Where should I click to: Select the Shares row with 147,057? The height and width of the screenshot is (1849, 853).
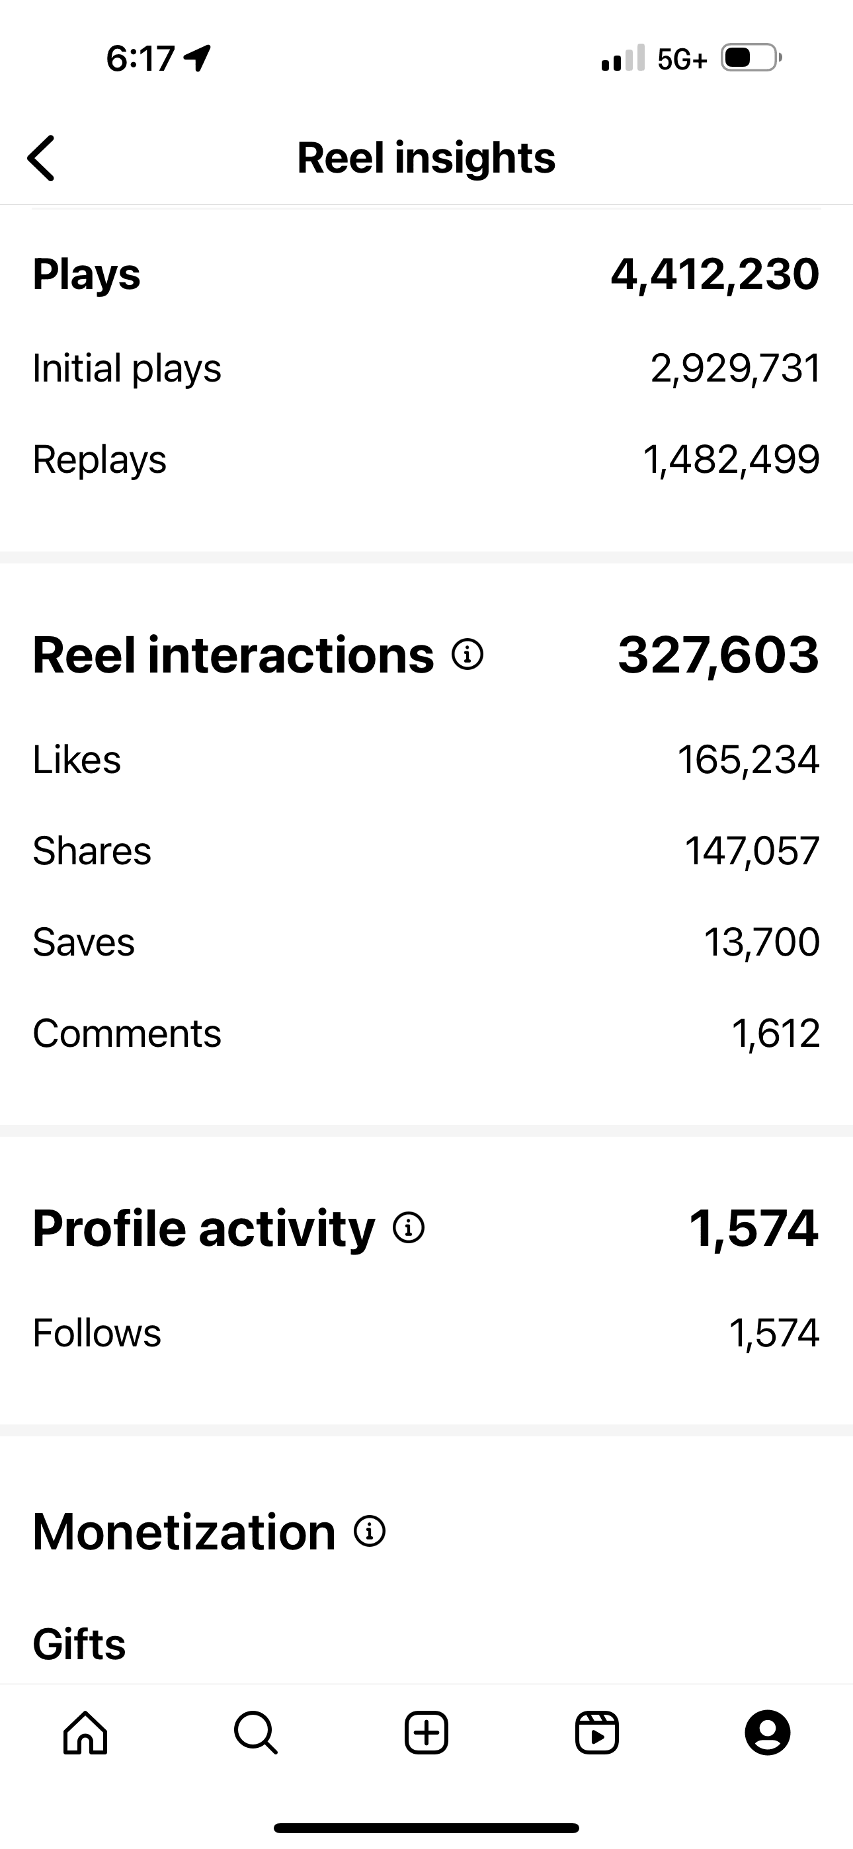426,850
